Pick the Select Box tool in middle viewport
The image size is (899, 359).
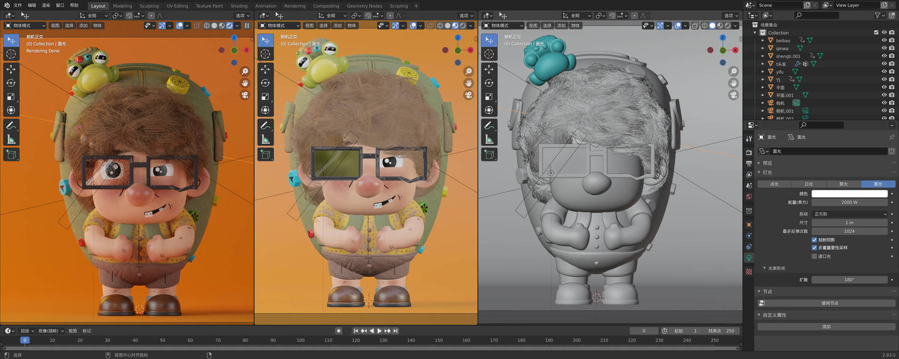(265, 40)
